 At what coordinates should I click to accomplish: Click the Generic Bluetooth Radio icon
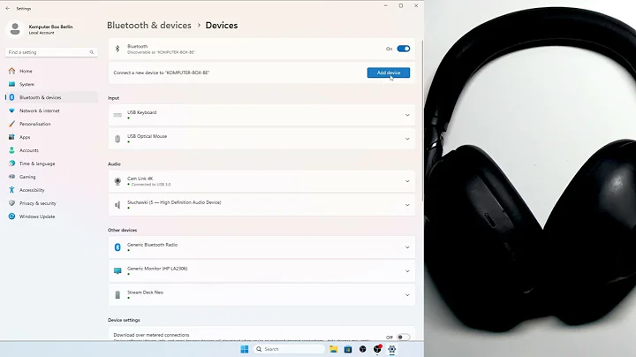pos(117,247)
